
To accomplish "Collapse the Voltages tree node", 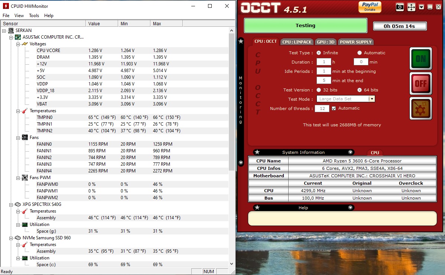I will tap(18, 44).
